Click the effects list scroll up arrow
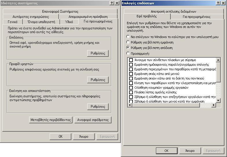This screenshot has height=157, width=227. click(218, 60)
